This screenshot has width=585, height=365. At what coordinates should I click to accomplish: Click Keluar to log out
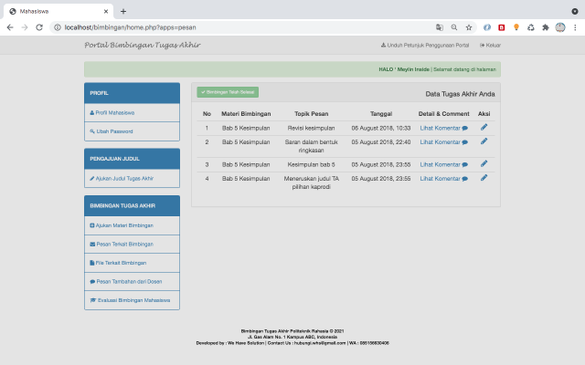[x=490, y=45]
